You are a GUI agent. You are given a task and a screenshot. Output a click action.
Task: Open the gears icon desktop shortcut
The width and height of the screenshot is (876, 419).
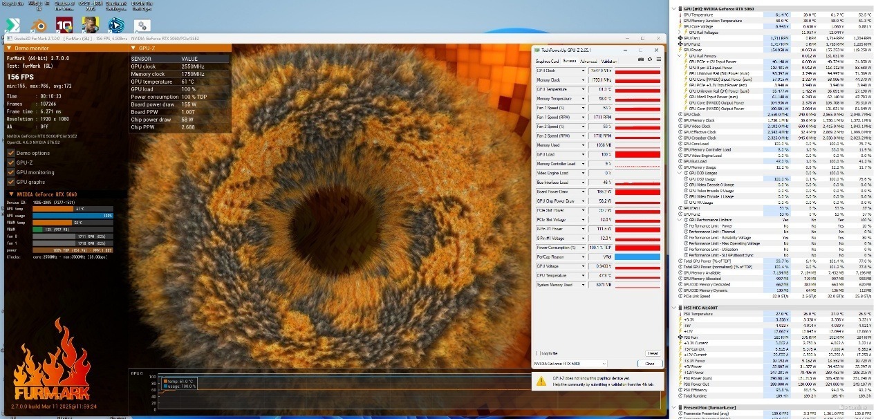coord(142,26)
